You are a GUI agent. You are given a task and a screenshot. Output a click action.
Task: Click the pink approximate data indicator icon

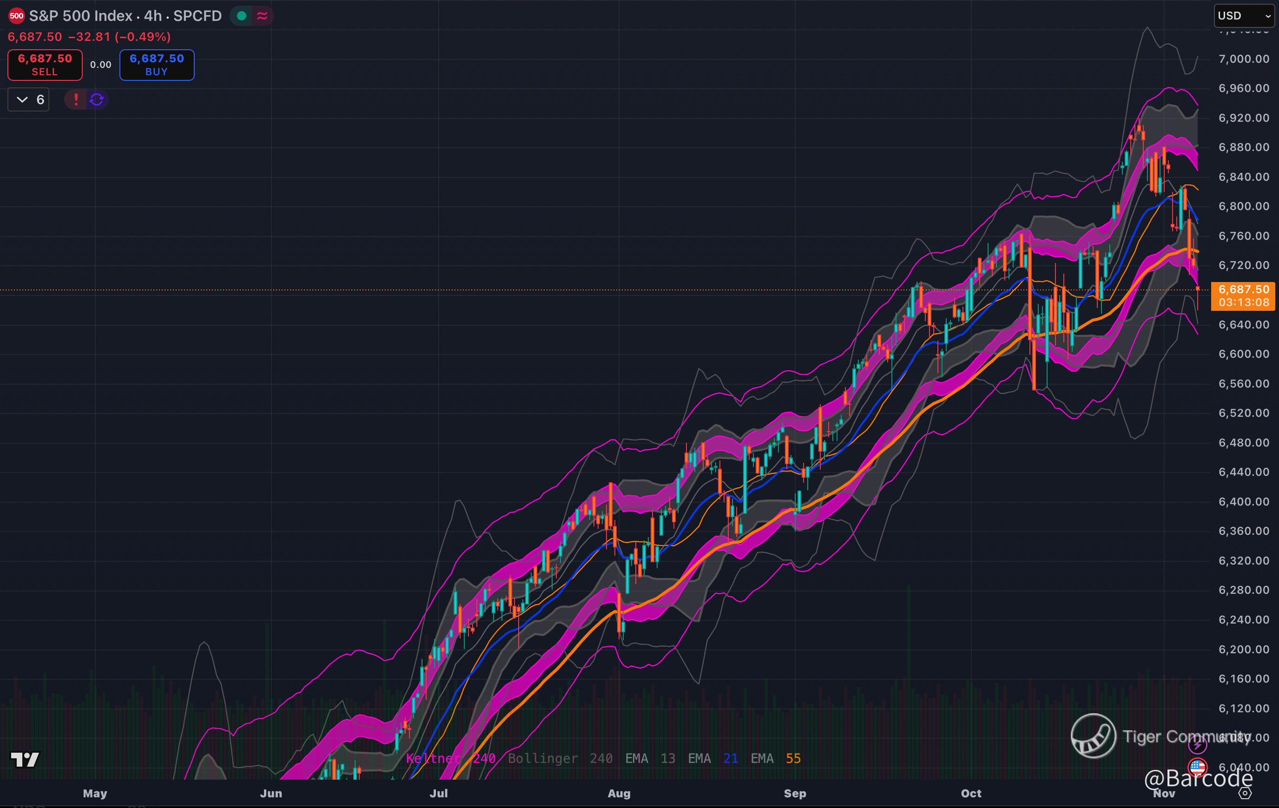tap(262, 16)
